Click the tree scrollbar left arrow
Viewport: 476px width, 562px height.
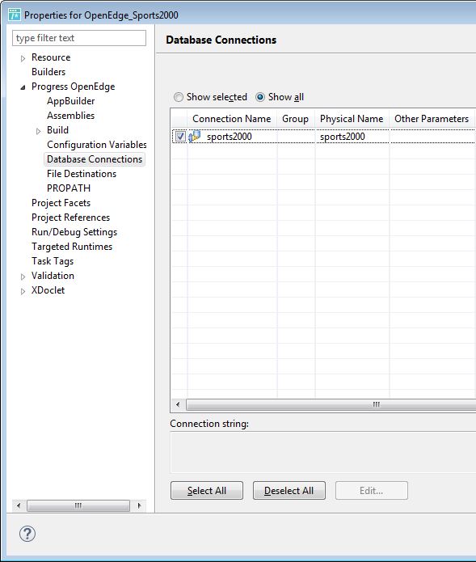click(x=19, y=505)
